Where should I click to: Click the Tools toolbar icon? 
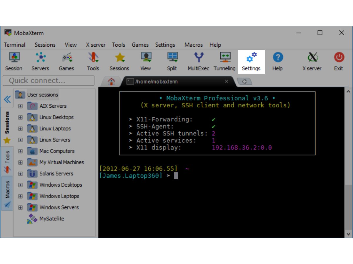93,61
